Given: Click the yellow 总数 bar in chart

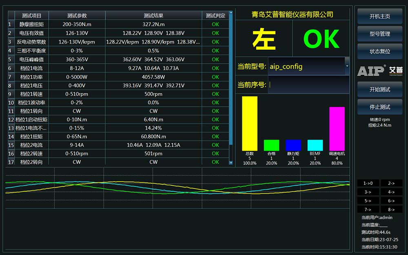Looking at the screenshot, I should coord(250,124).
